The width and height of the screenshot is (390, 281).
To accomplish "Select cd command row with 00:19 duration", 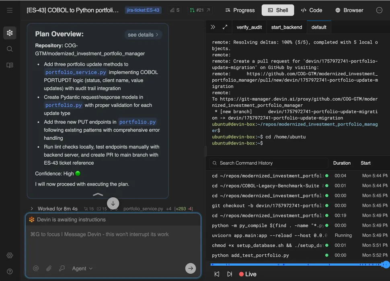I will (298, 215).
